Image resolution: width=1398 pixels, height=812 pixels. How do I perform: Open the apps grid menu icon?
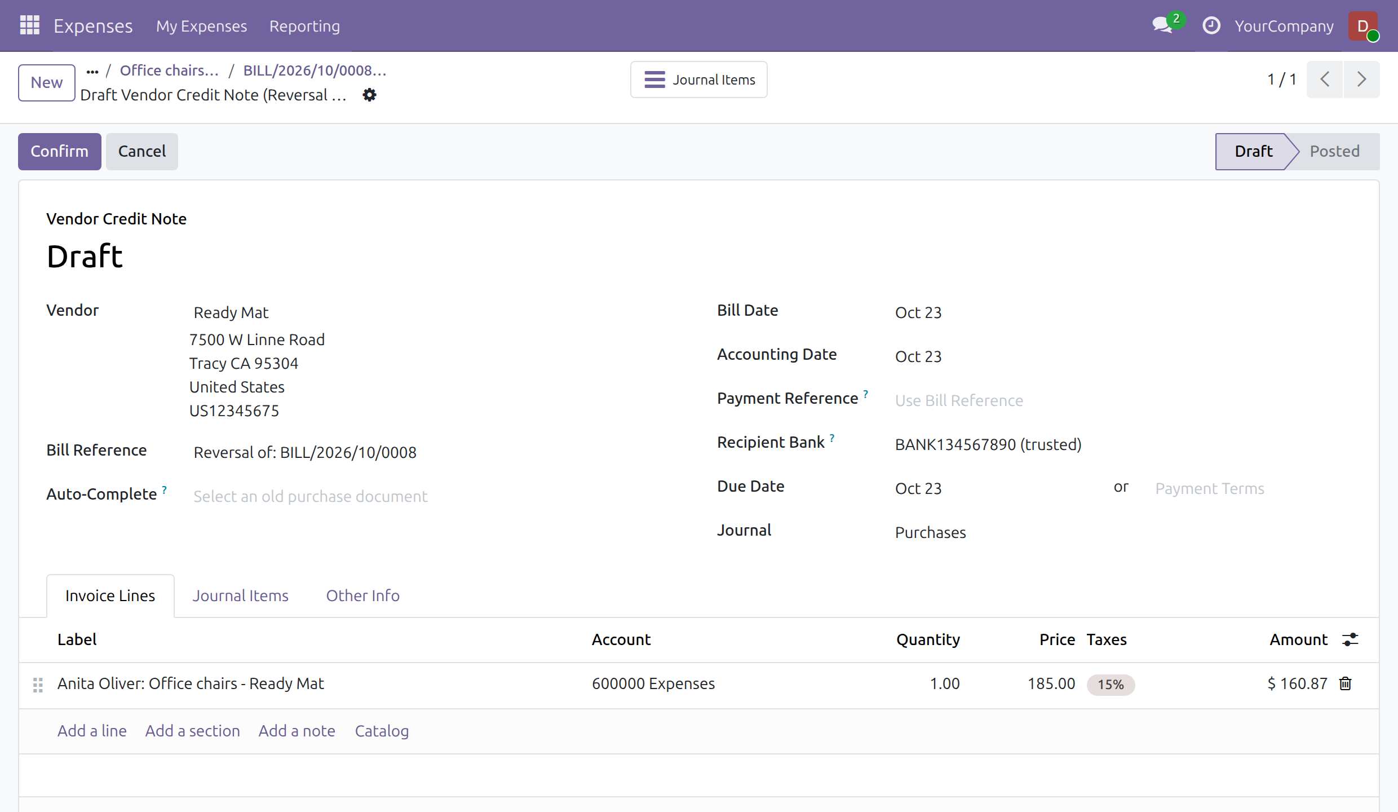pos(29,25)
